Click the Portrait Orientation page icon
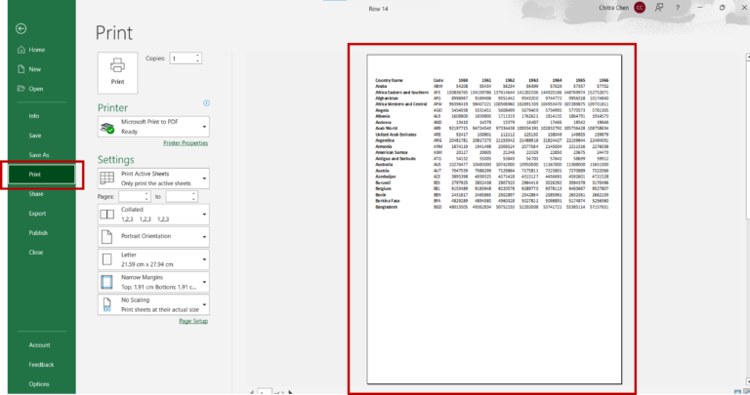The width and height of the screenshot is (750, 395). 107,236
